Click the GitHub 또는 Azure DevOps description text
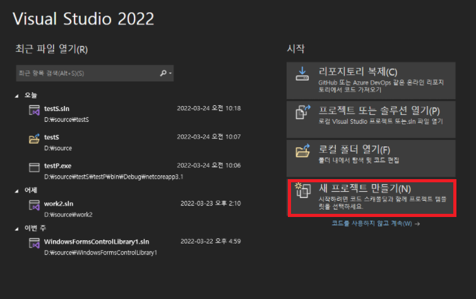Screen dimensions: 476x299 point(381,86)
